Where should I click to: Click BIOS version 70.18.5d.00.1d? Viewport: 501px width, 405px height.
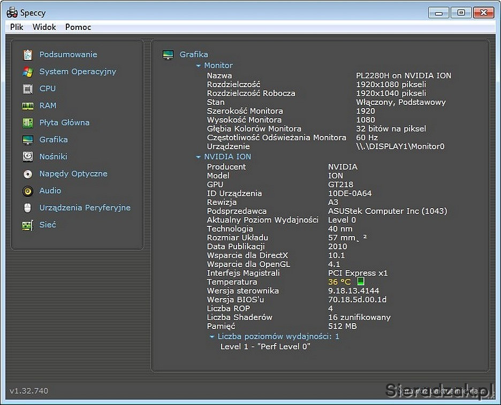coord(357,300)
